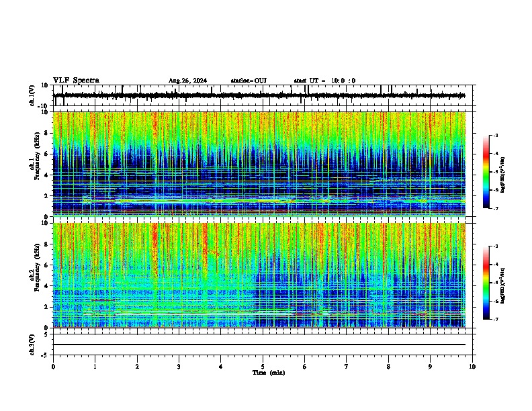Click time axis tick label "8"

click(x=388, y=367)
